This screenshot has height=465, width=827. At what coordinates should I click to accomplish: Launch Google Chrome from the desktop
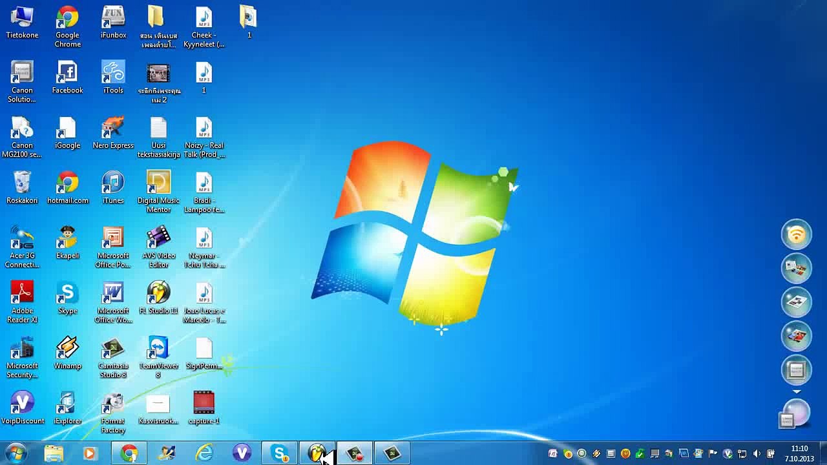click(x=67, y=27)
